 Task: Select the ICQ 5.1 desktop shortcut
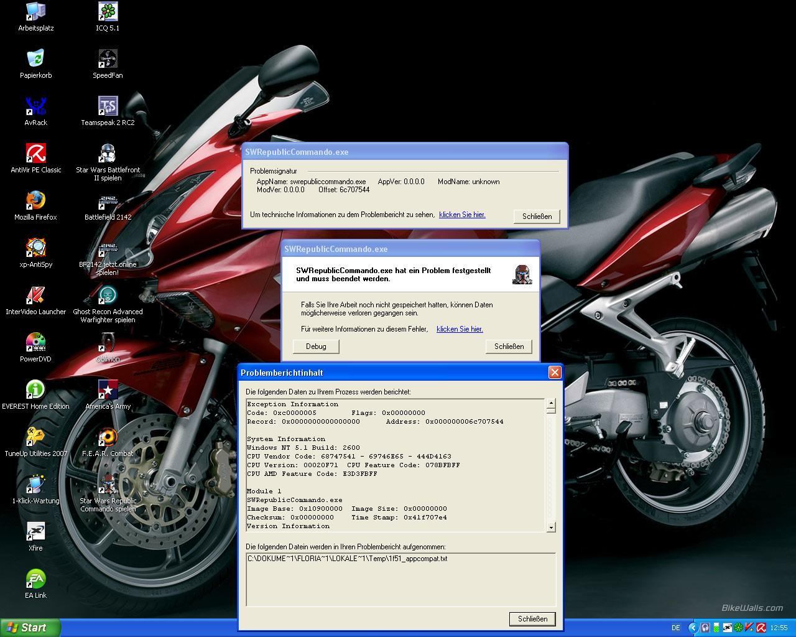(x=108, y=16)
